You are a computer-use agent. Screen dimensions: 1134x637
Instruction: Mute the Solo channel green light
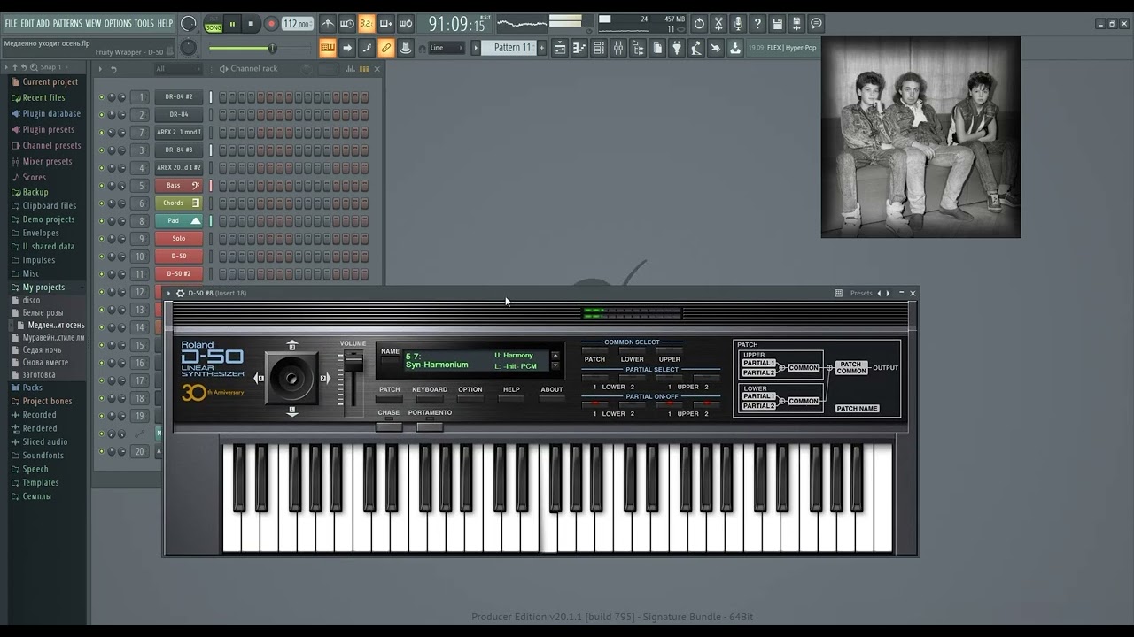pyautogui.click(x=101, y=239)
